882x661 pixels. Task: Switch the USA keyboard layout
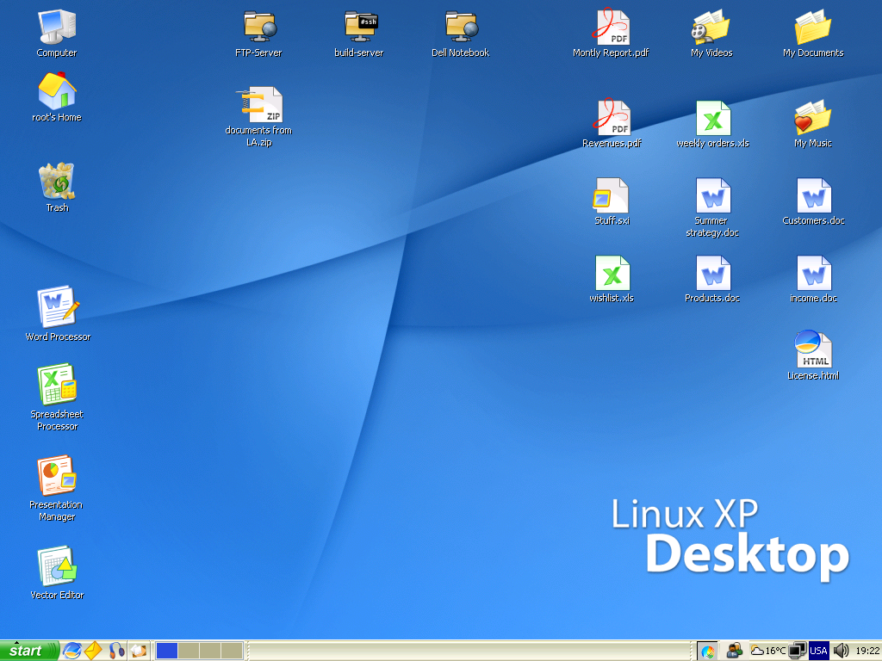[819, 651]
